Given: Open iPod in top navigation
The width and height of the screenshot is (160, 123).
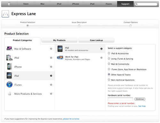Looking at the screenshot, I should (59, 4).
